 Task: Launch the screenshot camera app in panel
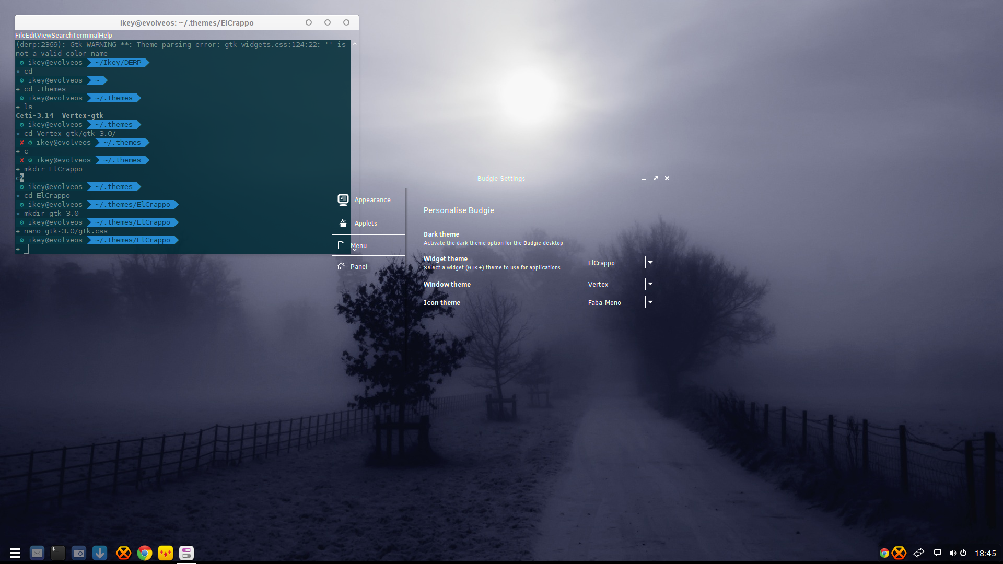[79, 553]
